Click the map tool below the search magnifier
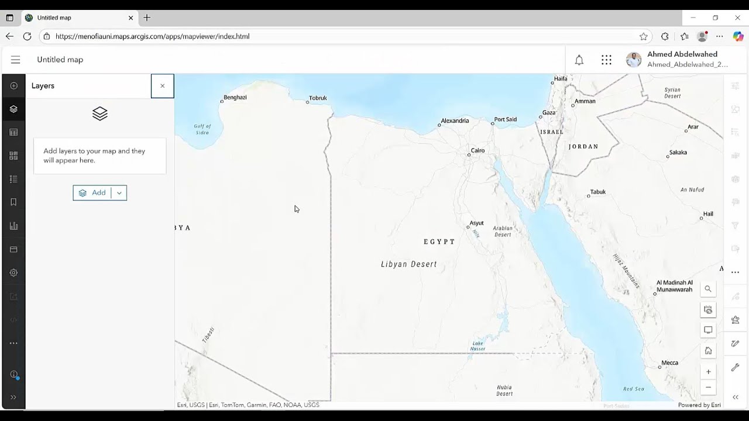Viewport: 749px width, 421px height. pos(708,310)
